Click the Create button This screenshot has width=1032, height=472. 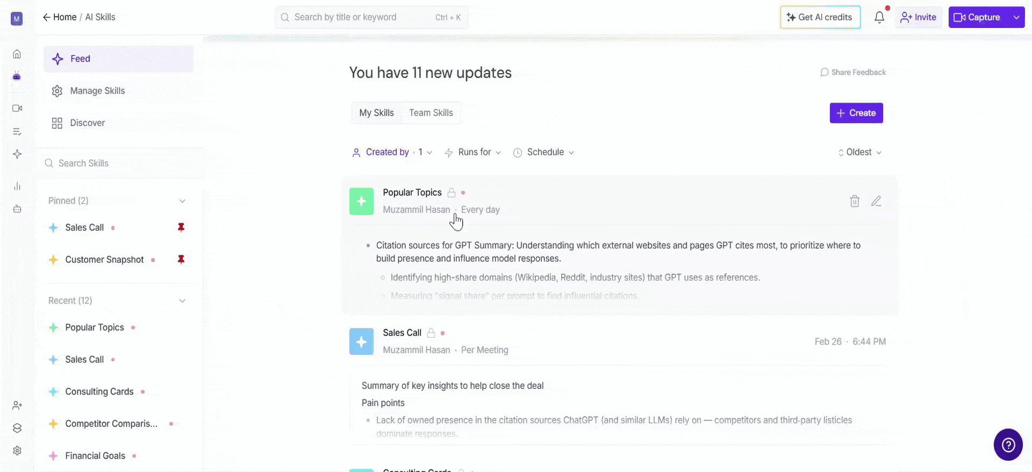[856, 113]
